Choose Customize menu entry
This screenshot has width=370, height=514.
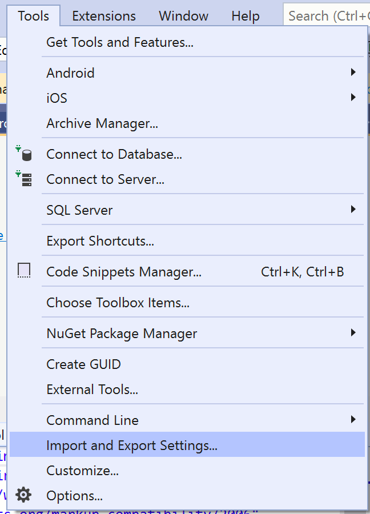pos(187,471)
